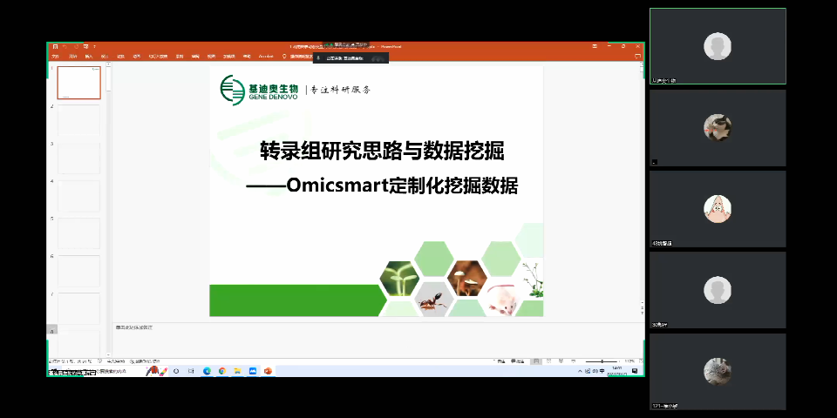The height and width of the screenshot is (418, 837).
Task: Toggle the 中 input method indicator
Action: [x=602, y=371]
